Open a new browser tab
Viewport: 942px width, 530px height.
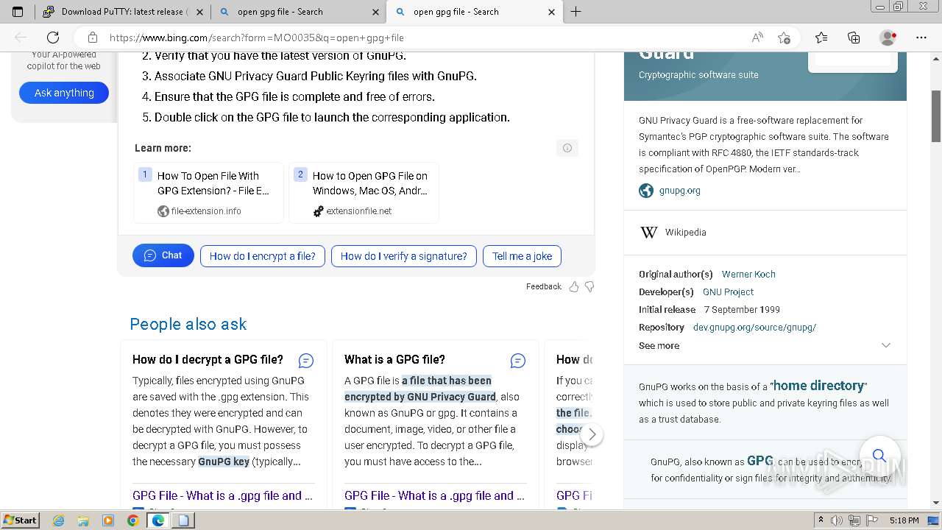576,12
